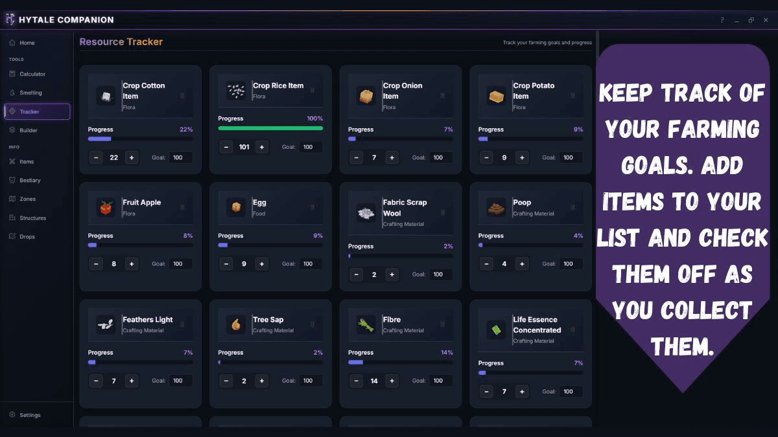778x437 pixels.
Task: Click the Fibre progress bar
Action: pyautogui.click(x=401, y=362)
